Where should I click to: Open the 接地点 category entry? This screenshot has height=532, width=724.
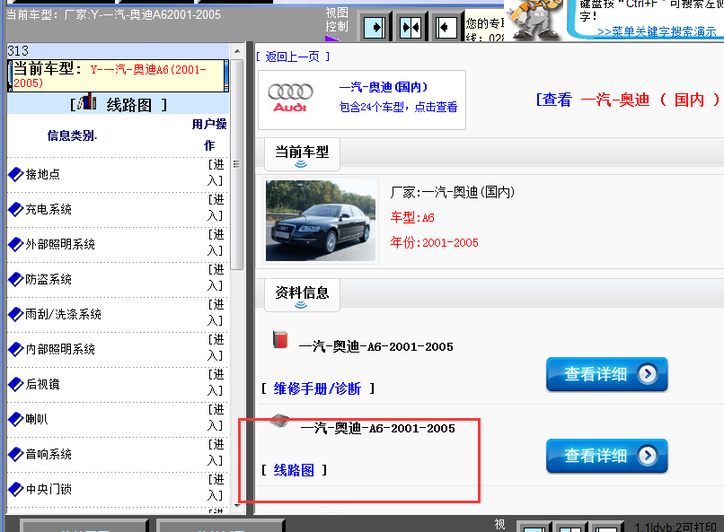pyautogui.click(x=42, y=174)
